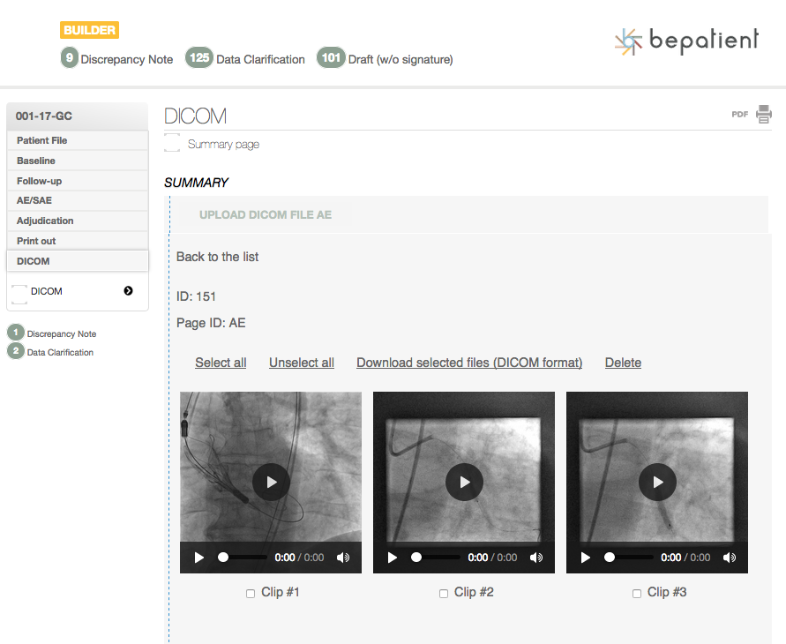Open the Summary page item
The width and height of the screenshot is (786, 644).
pyautogui.click(x=223, y=144)
